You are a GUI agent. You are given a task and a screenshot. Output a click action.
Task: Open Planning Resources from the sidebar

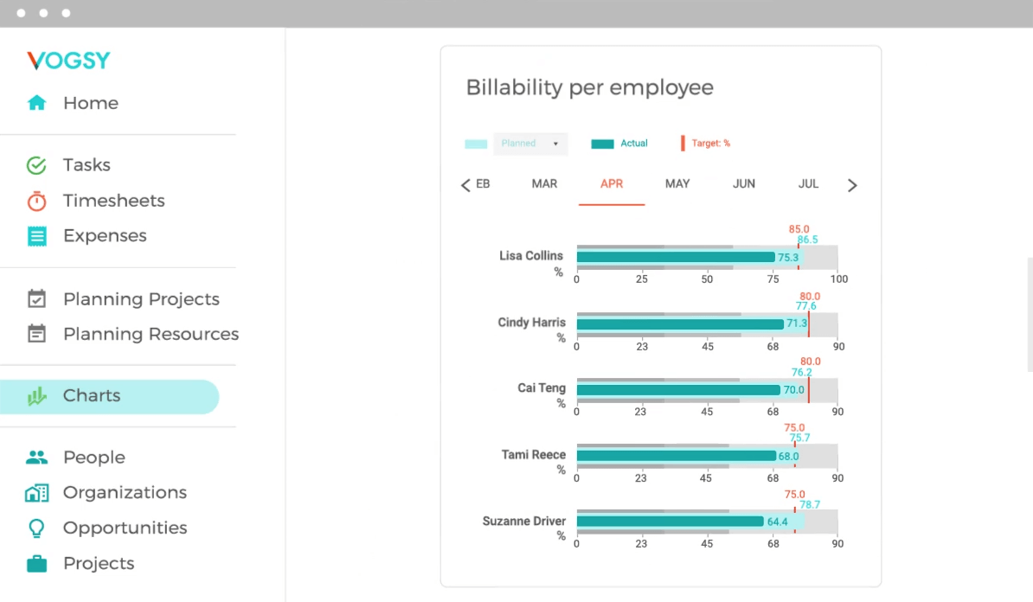[36, 334]
